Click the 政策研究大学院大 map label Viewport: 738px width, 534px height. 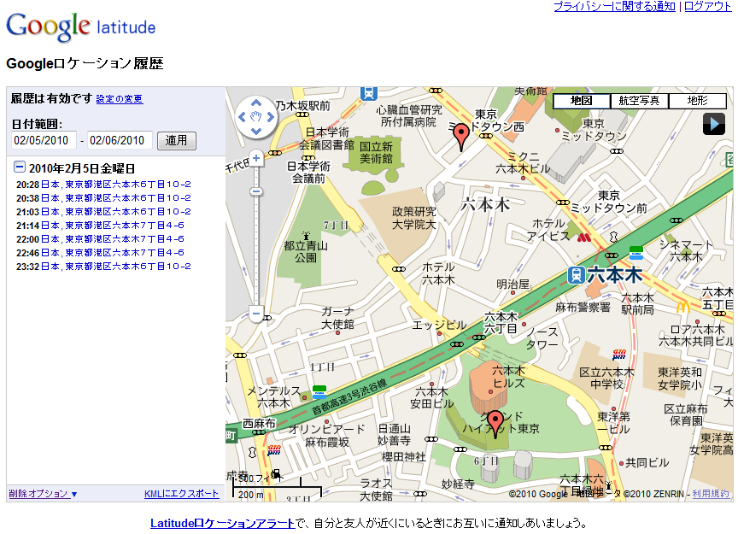pyautogui.click(x=414, y=218)
